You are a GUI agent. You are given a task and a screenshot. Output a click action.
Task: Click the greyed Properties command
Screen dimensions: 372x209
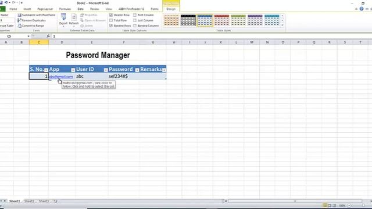89,15
